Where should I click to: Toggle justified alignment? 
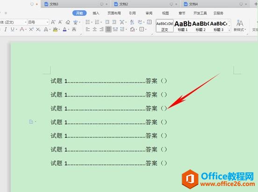(x=108, y=29)
